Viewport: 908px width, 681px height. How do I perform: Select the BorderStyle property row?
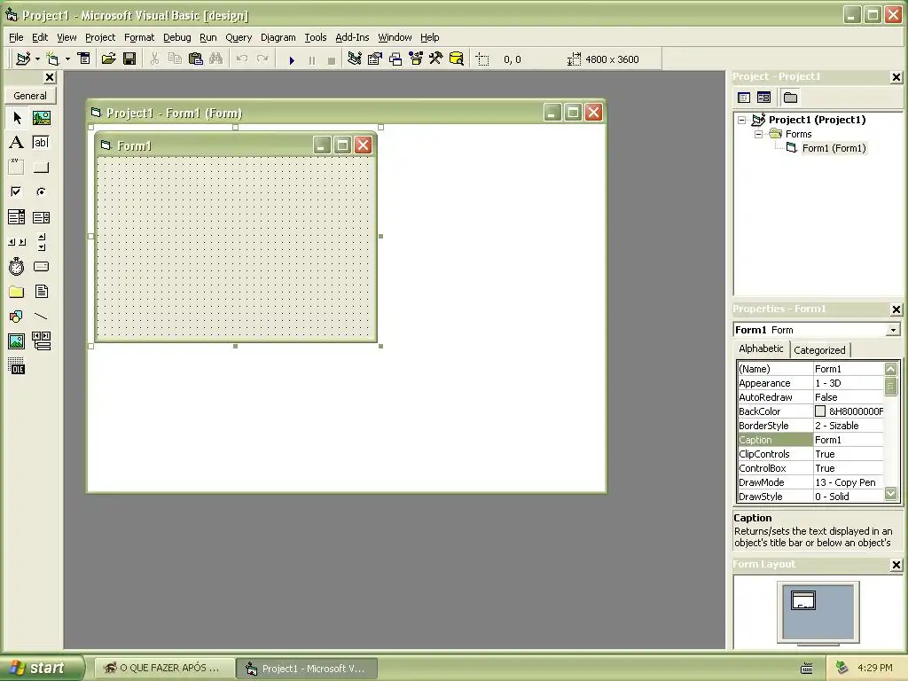coord(810,426)
